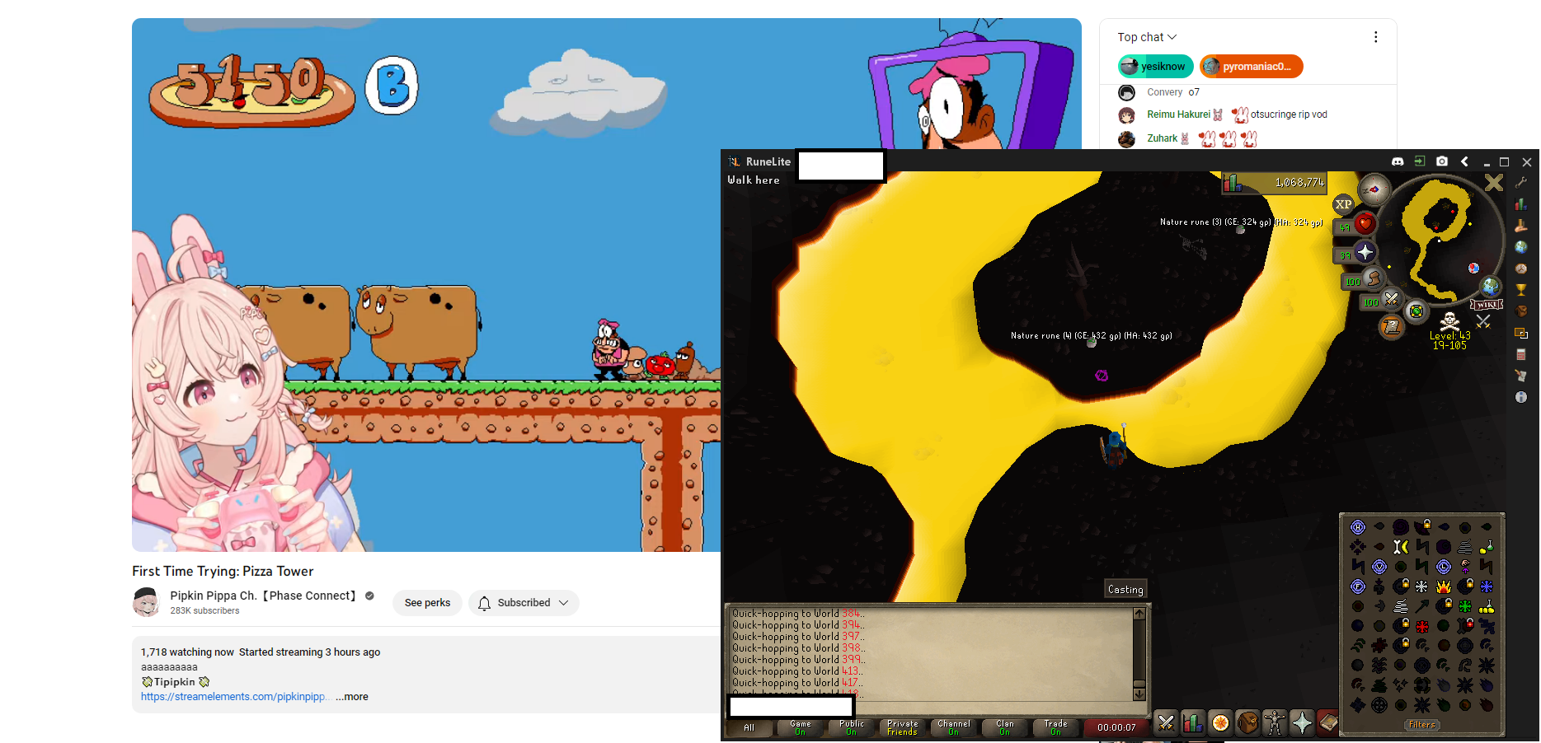This screenshot has height=743, width=1541.
Task: Click the green login arrow icon in title bar
Action: tap(1420, 161)
